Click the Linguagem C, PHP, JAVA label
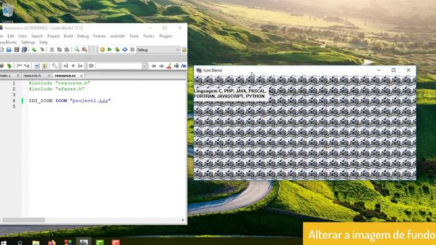436x245 pixels. pos(230,94)
